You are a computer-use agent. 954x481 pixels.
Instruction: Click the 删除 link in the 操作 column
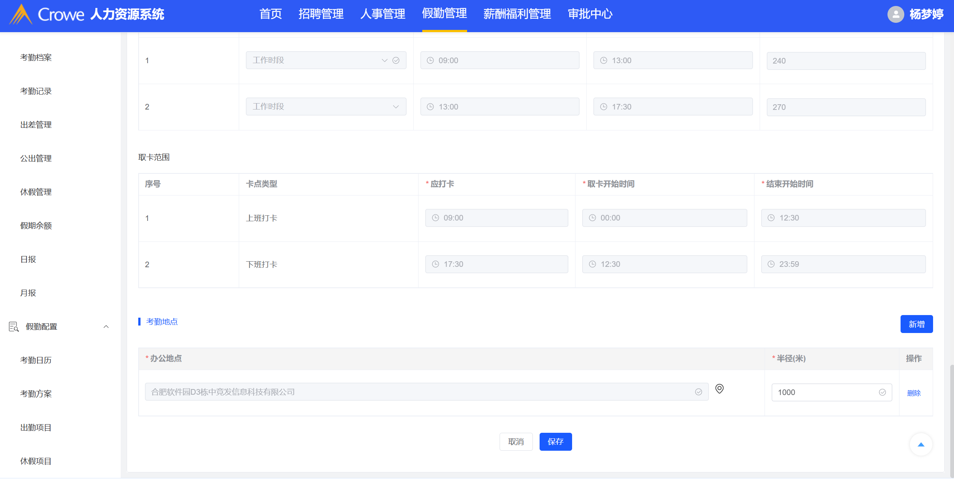914,393
